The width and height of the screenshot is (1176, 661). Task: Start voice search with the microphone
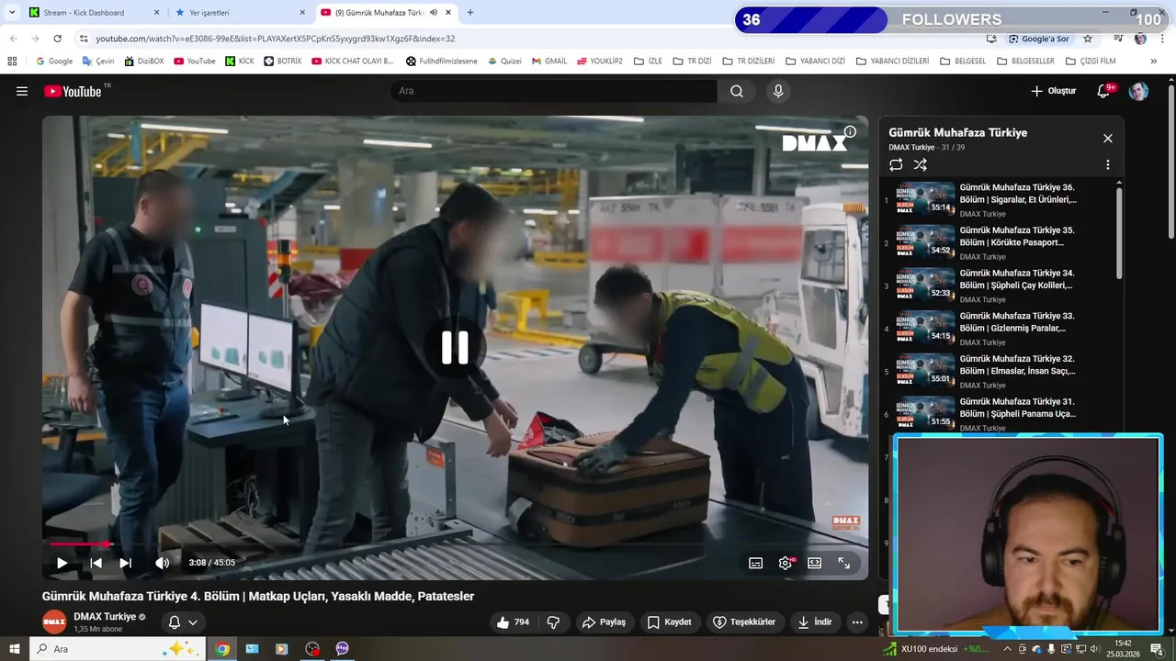778,91
